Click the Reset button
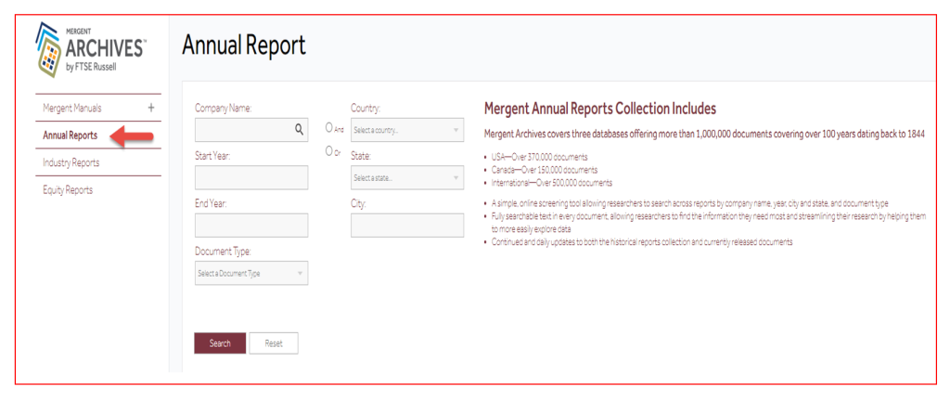The image size is (950, 400). (x=274, y=343)
